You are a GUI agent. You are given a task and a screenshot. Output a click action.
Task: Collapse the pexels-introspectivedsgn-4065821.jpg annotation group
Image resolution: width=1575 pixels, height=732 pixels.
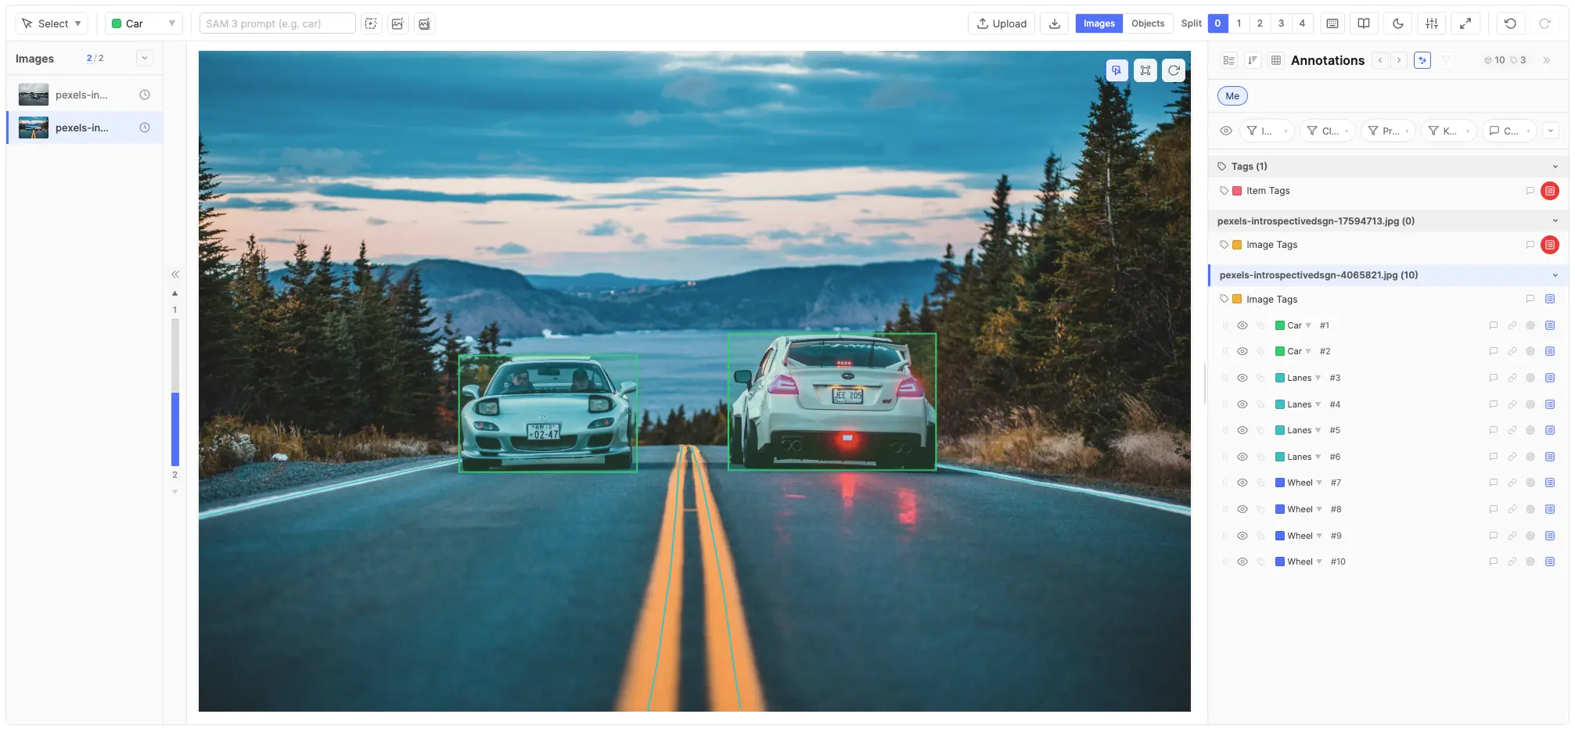point(1555,275)
